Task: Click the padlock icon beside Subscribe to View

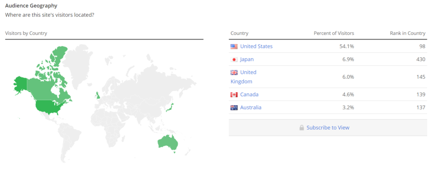Action: [x=302, y=127]
